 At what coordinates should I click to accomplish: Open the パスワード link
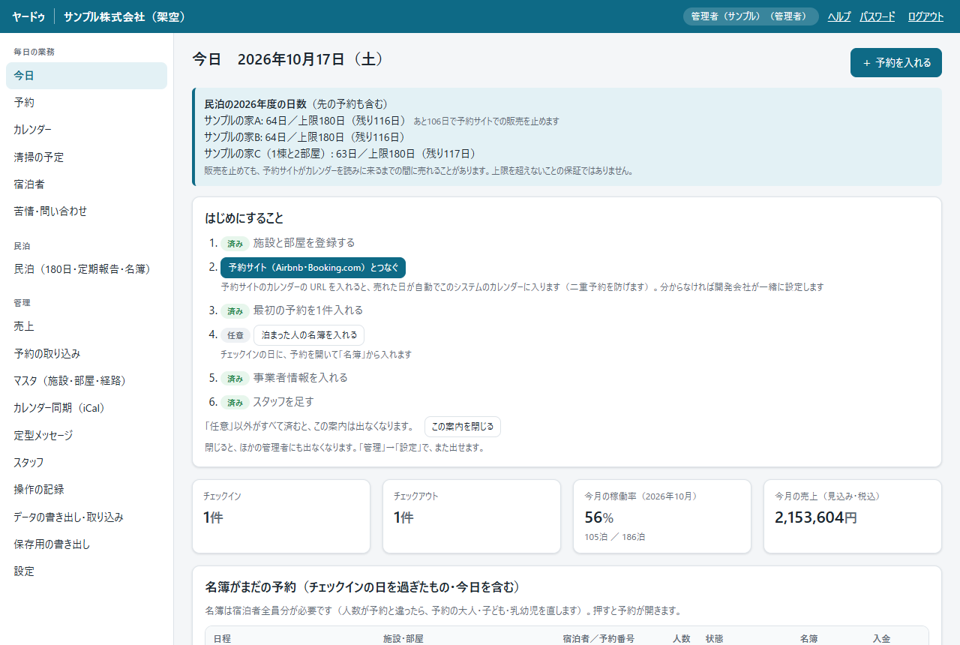click(x=877, y=16)
